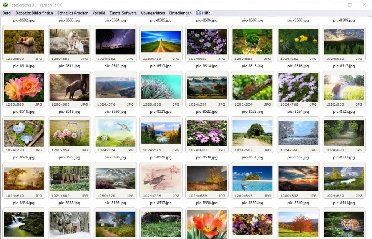Open the Datei menu
The width and height of the screenshot is (372, 239).
point(7,13)
